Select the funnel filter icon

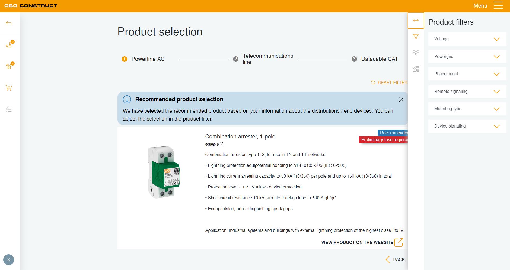click(x=416, y=37)
